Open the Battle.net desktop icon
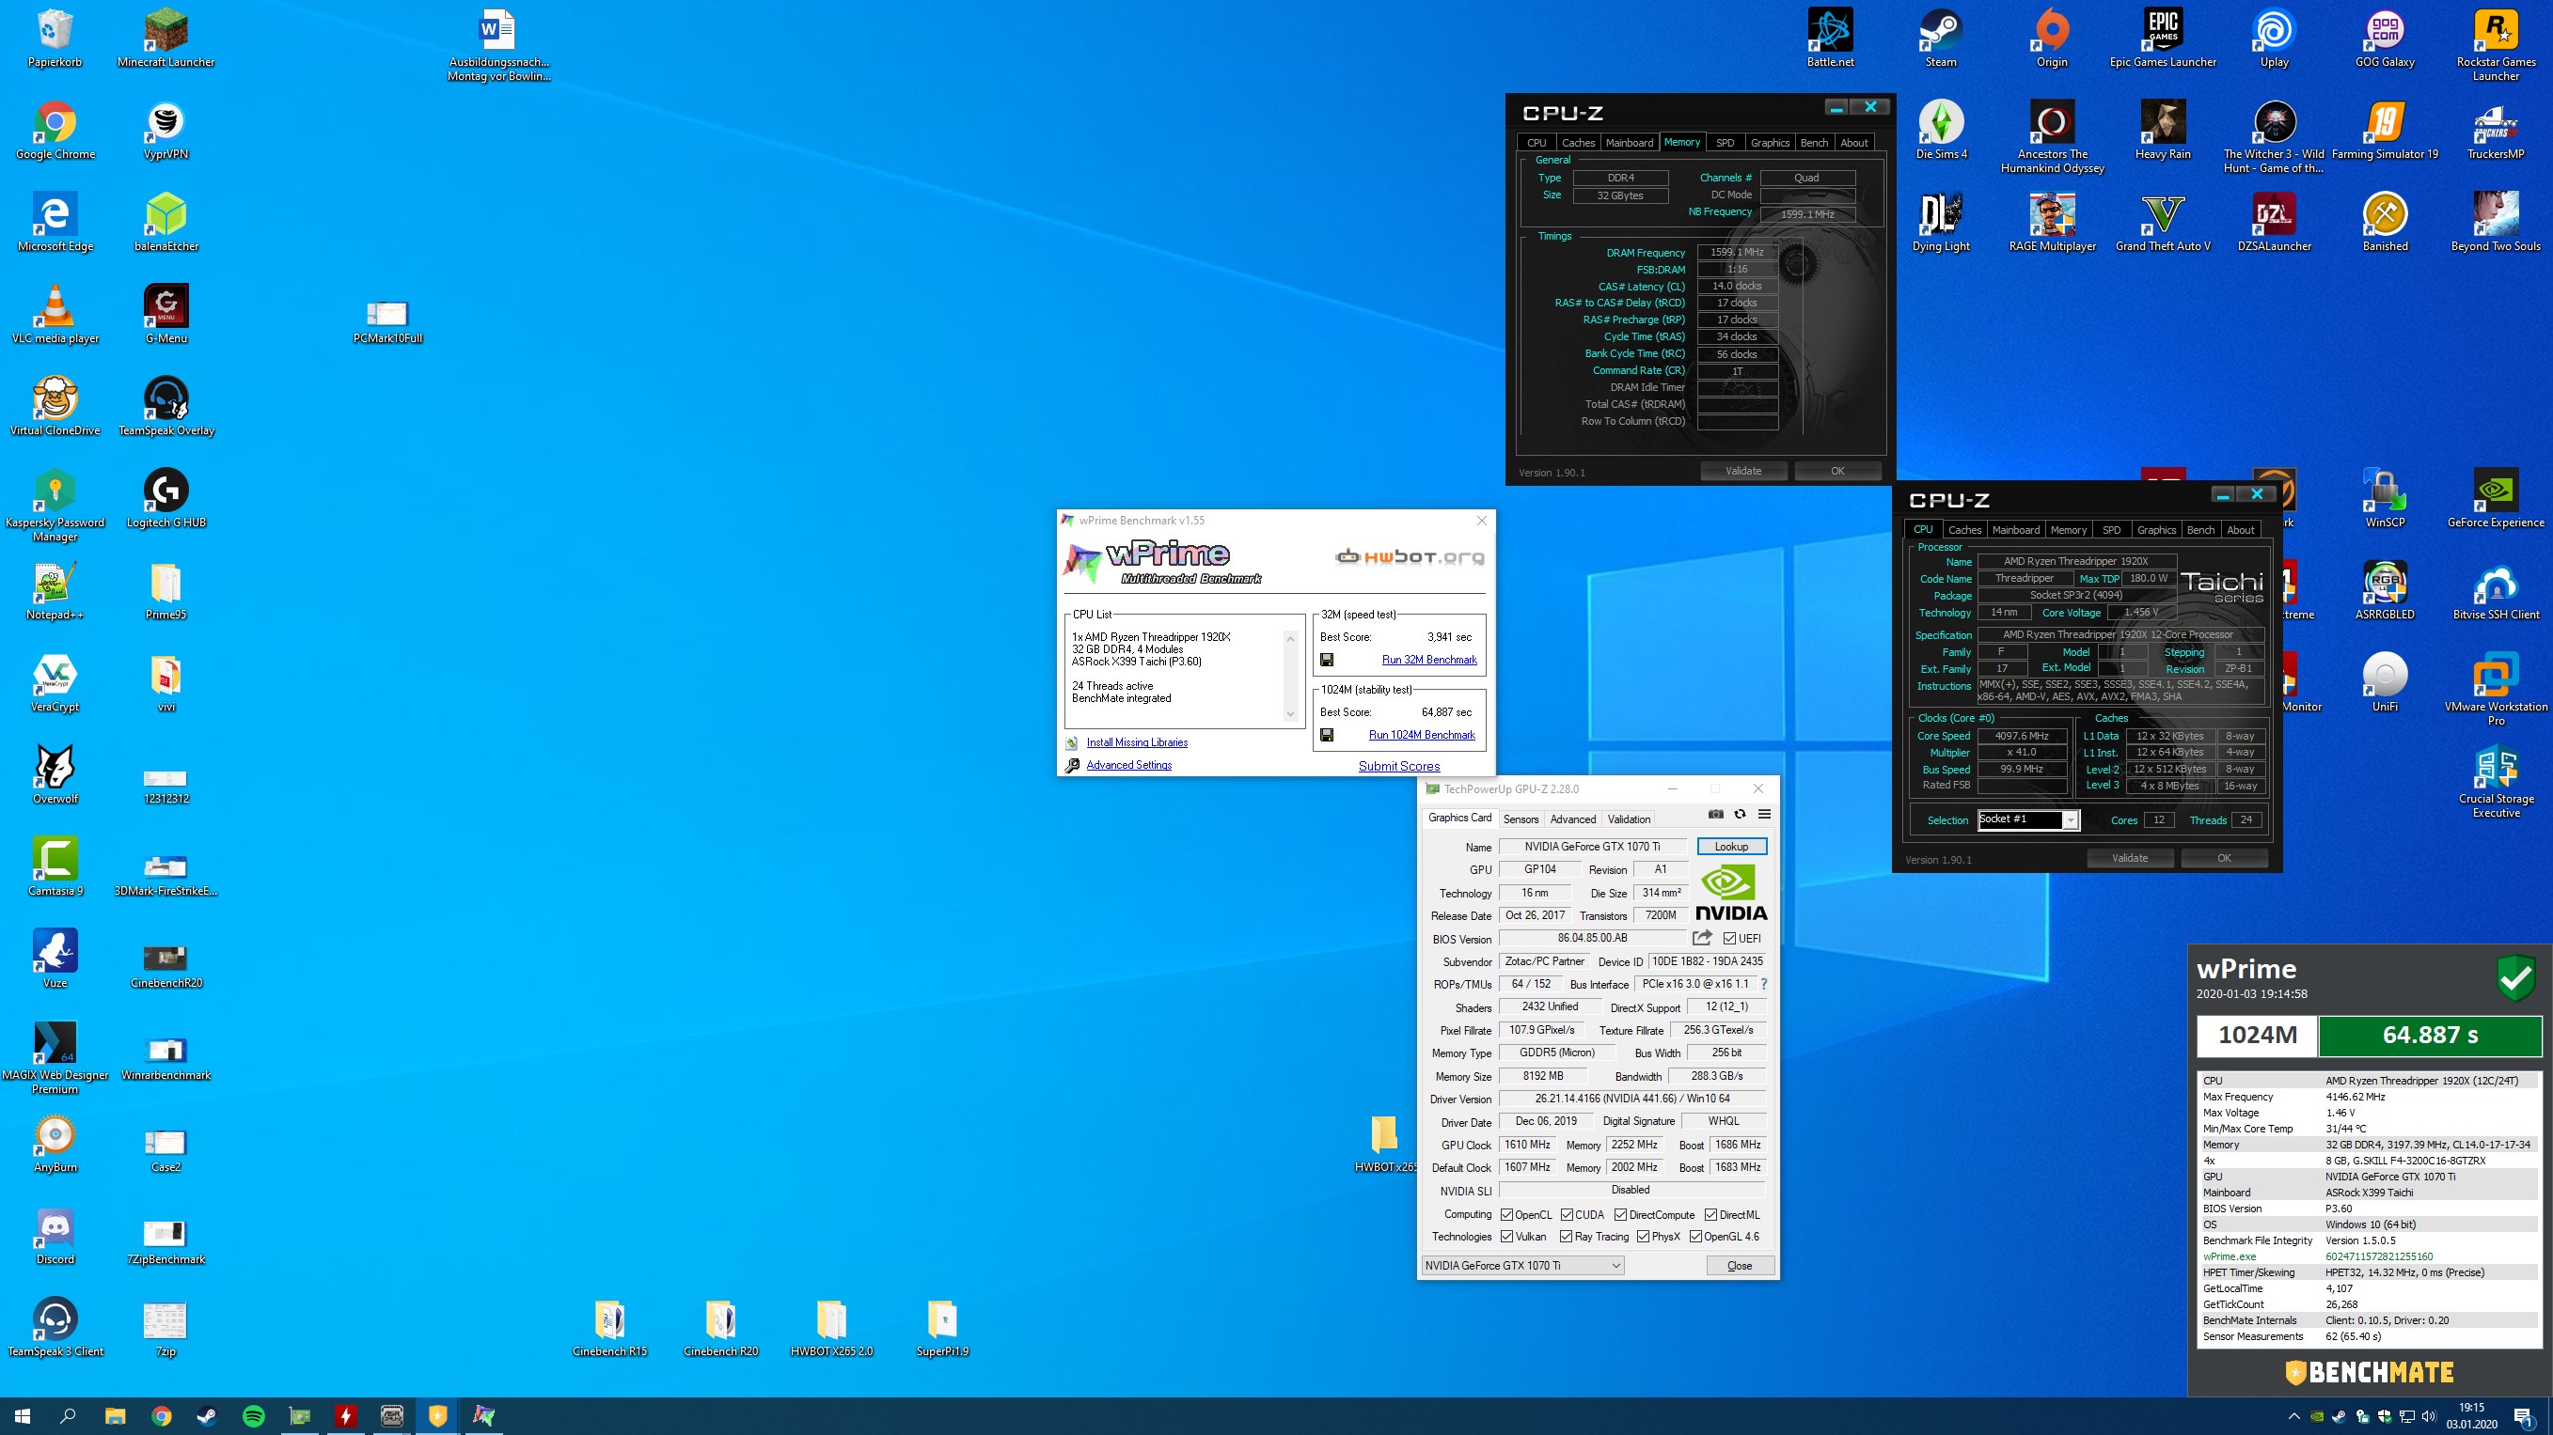 tap(1830, 39)
